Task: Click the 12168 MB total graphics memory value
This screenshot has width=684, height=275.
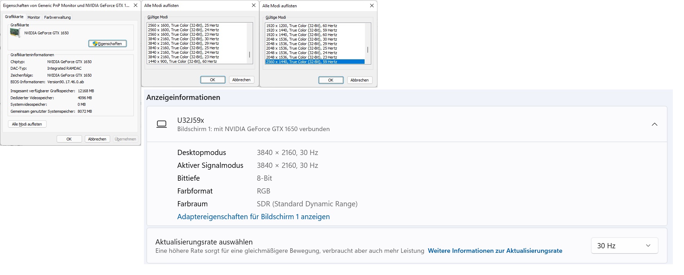Action: pos(86,91)
